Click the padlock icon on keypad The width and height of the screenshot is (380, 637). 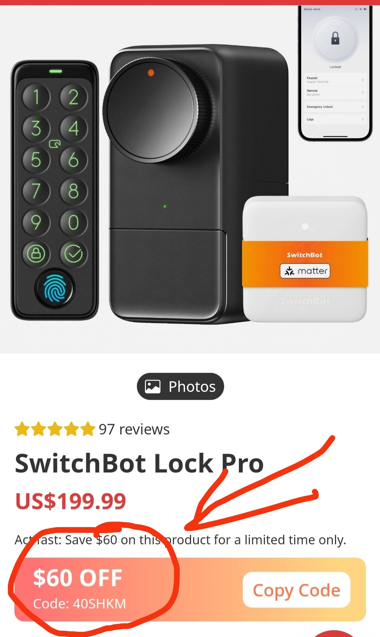36,254
